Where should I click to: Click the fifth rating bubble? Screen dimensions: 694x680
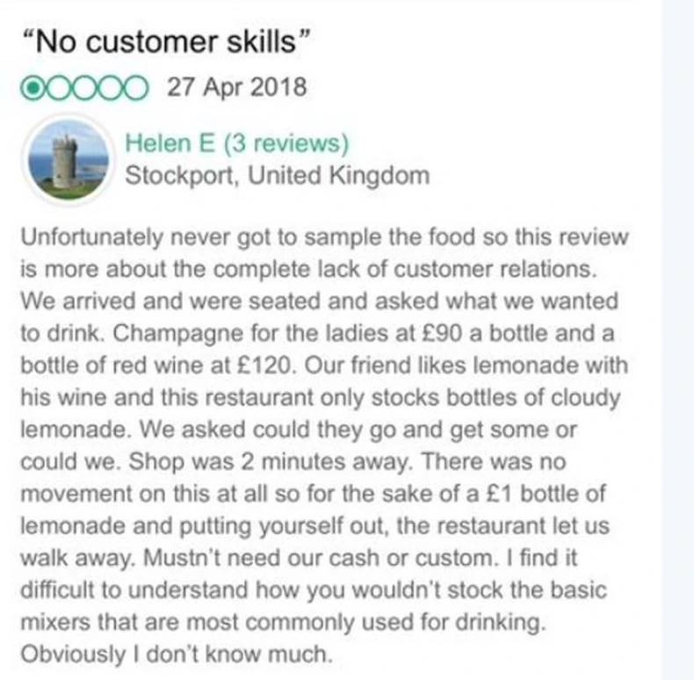(x=134, y=88)
